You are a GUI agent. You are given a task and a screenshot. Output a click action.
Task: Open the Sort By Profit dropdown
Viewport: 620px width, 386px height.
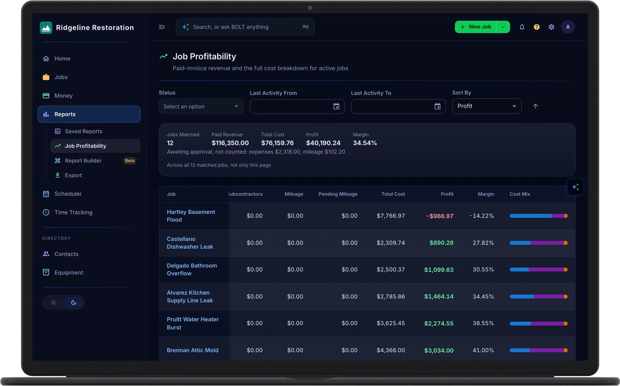(487, 106)
